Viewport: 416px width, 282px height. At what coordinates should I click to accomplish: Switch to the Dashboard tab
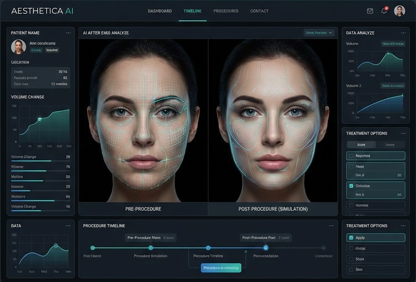159,11
